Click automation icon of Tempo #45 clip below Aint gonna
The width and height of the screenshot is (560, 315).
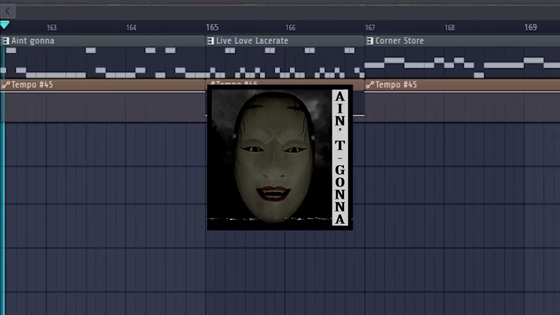click(x=6, y=85)
